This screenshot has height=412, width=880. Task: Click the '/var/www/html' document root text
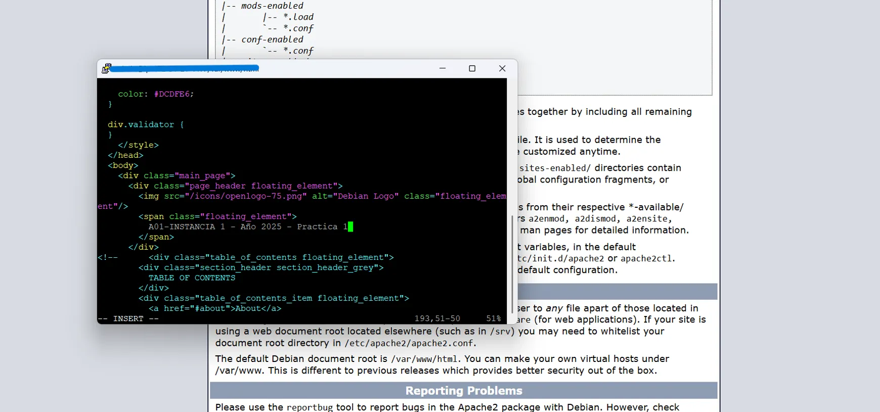[x=424, y=359]
